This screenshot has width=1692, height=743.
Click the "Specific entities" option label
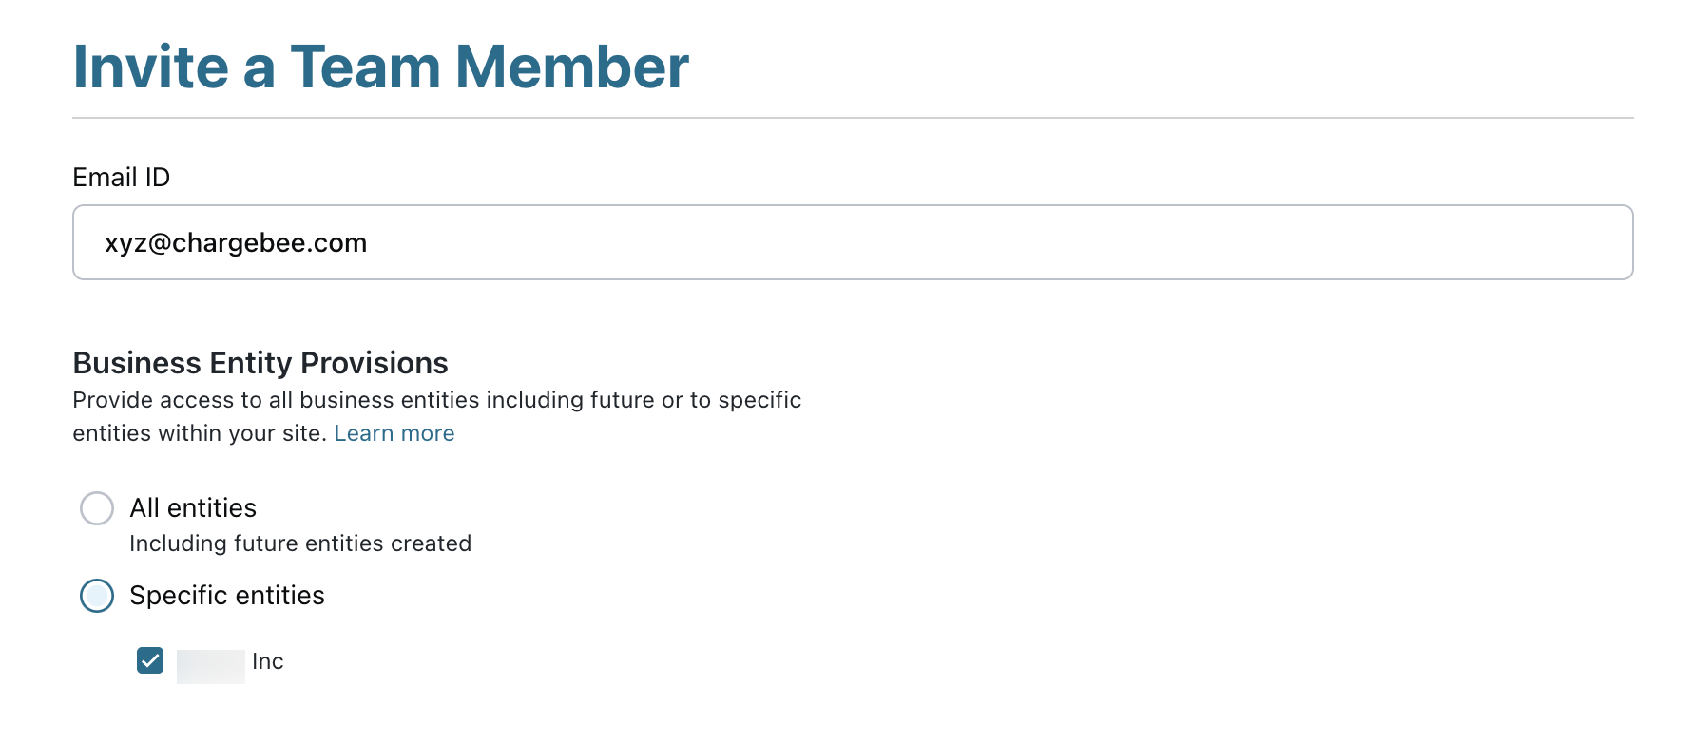[227, 596]
